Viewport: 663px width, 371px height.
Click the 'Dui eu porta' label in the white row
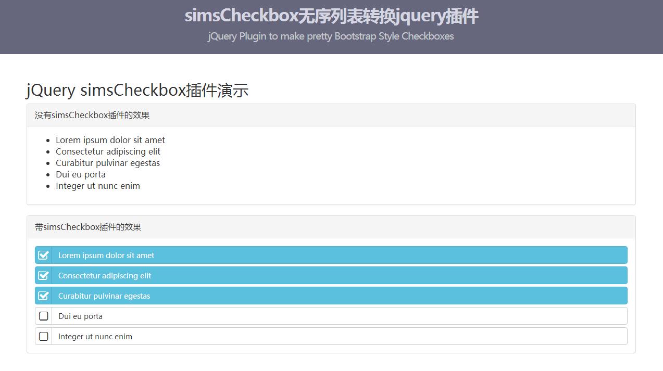(x=80, y=316)
